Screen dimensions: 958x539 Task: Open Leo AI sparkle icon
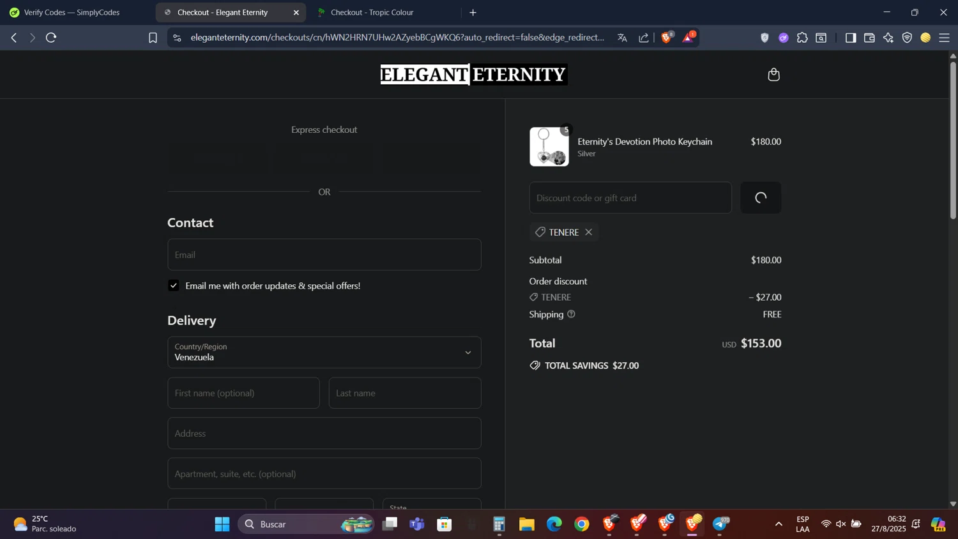(x=888, y=38)
